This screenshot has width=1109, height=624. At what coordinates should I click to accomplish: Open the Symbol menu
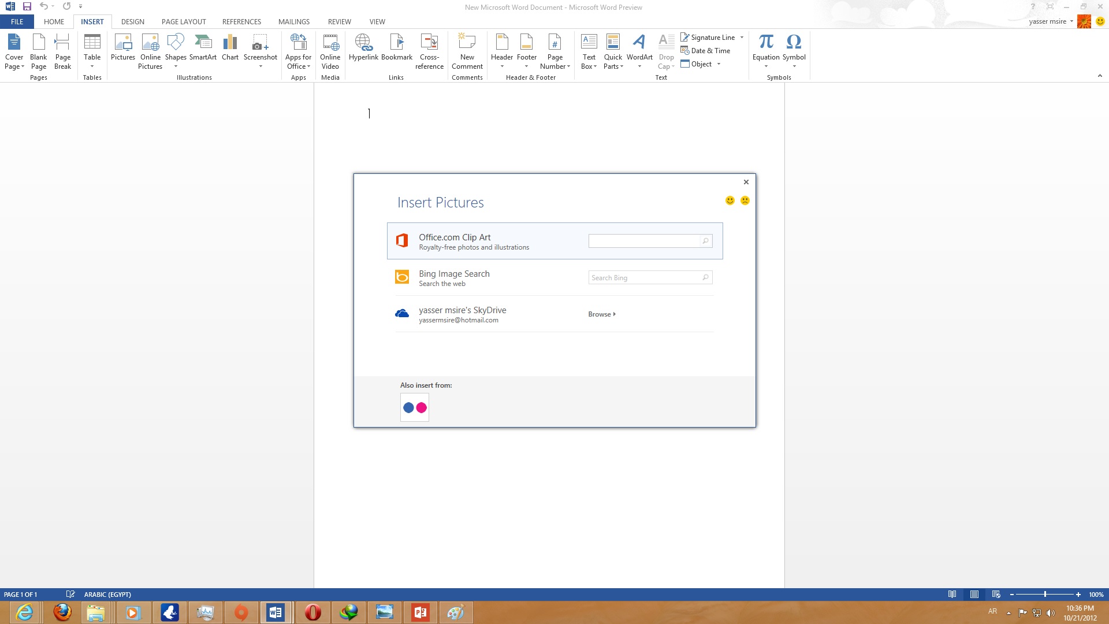coord(794,51)
